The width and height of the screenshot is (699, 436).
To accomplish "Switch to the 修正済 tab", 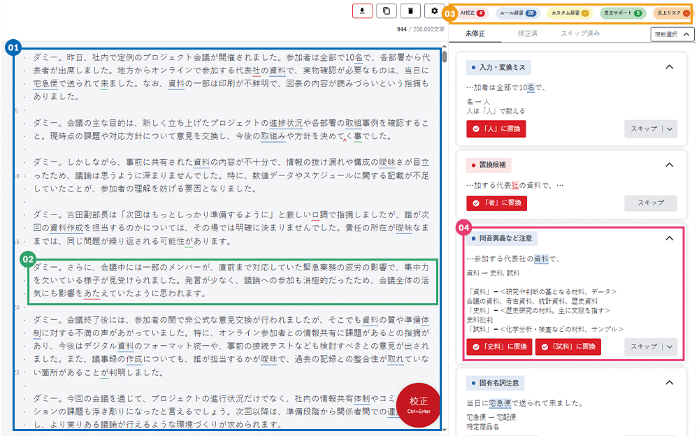I will [527, 33].
